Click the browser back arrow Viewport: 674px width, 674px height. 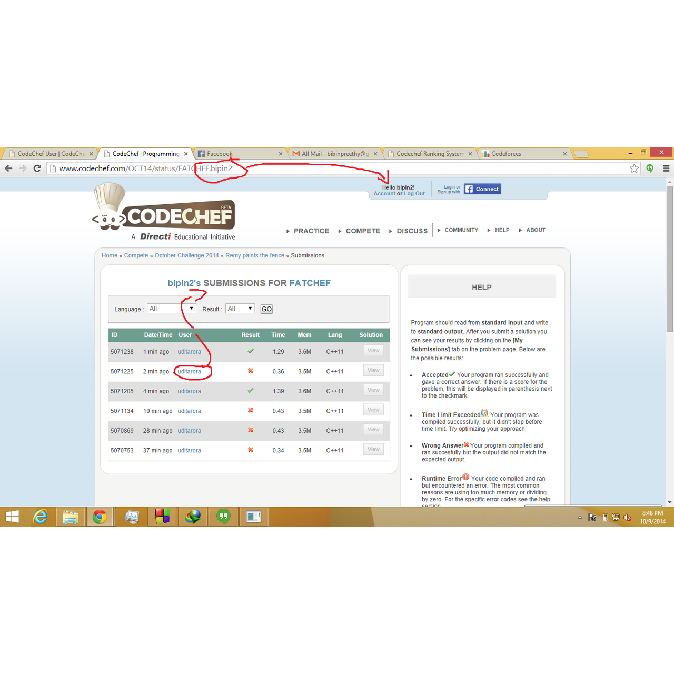pos(8,168)
